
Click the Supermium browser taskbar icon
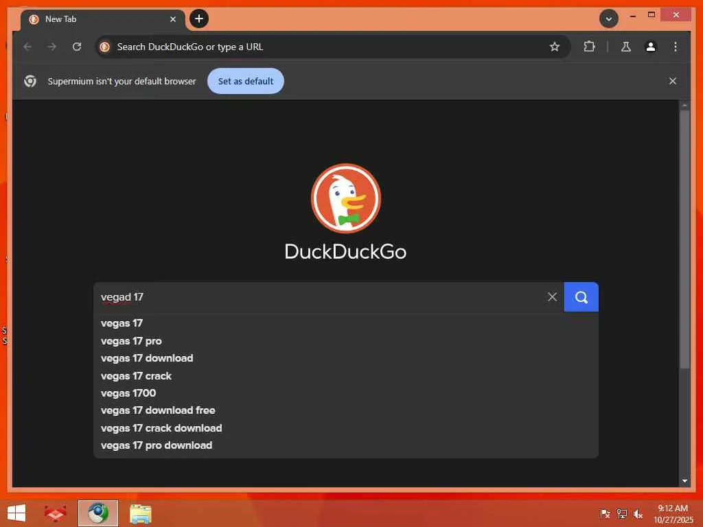(x=97, y=513)
